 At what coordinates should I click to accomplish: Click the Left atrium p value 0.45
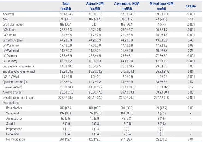[x=190, y=40]
